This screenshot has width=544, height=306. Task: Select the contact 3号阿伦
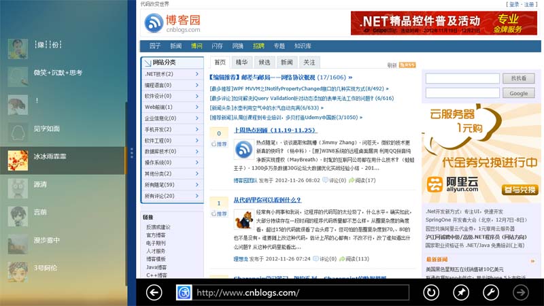[63, 271]
